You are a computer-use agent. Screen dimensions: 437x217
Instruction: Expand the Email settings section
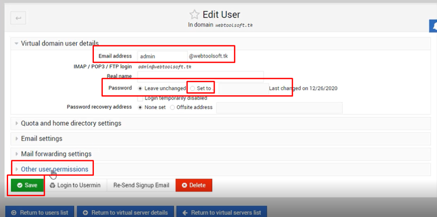[x=221, y=139]
